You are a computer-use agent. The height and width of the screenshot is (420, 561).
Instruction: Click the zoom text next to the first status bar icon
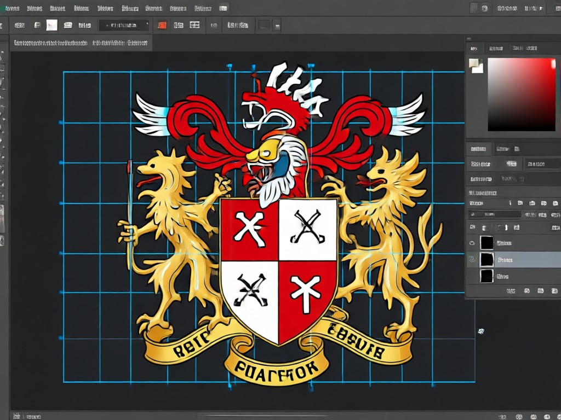coord(33,417)
